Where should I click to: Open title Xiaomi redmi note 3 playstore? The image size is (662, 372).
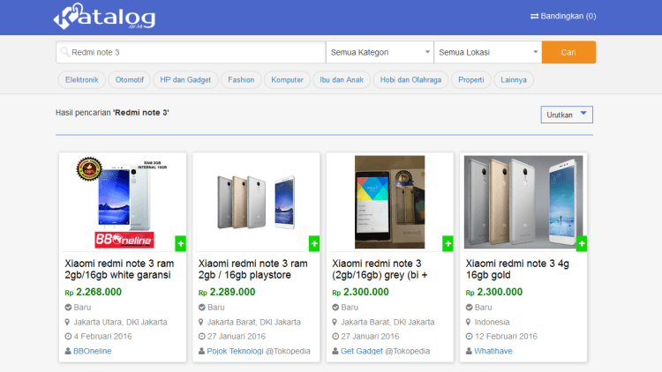(x=253, y=269)
